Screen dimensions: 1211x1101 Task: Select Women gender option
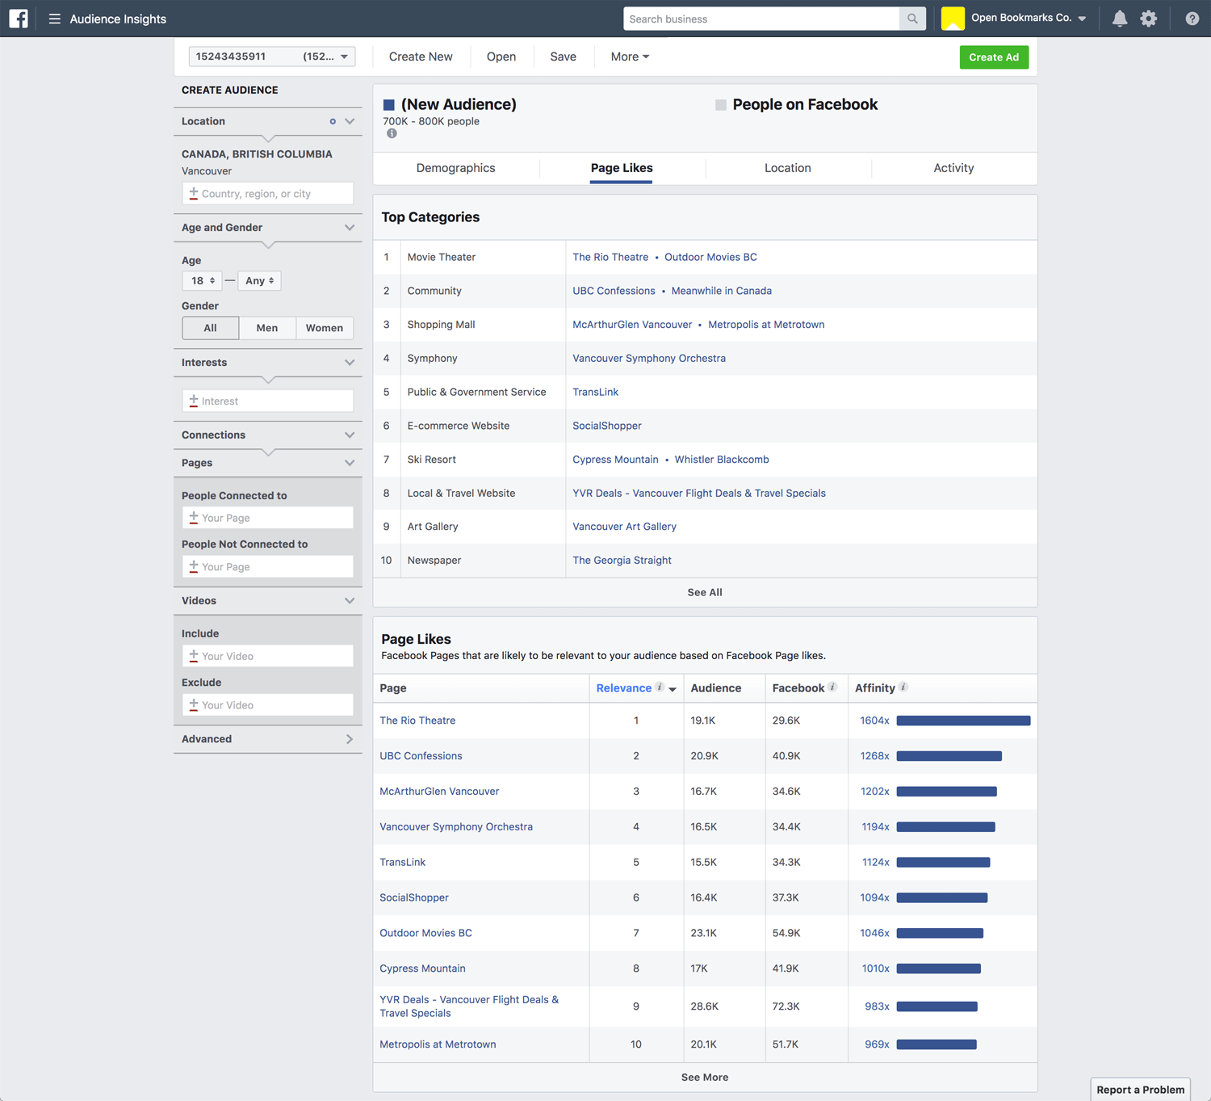point(325,328)
